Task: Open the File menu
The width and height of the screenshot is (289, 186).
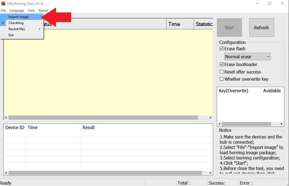Action: tap(3, 11)
